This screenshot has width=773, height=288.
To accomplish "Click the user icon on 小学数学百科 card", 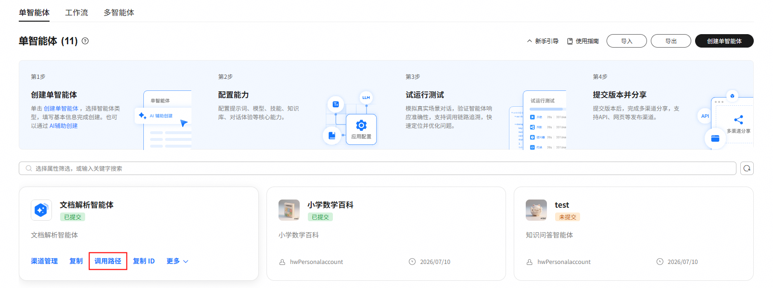I will (282, 262).
